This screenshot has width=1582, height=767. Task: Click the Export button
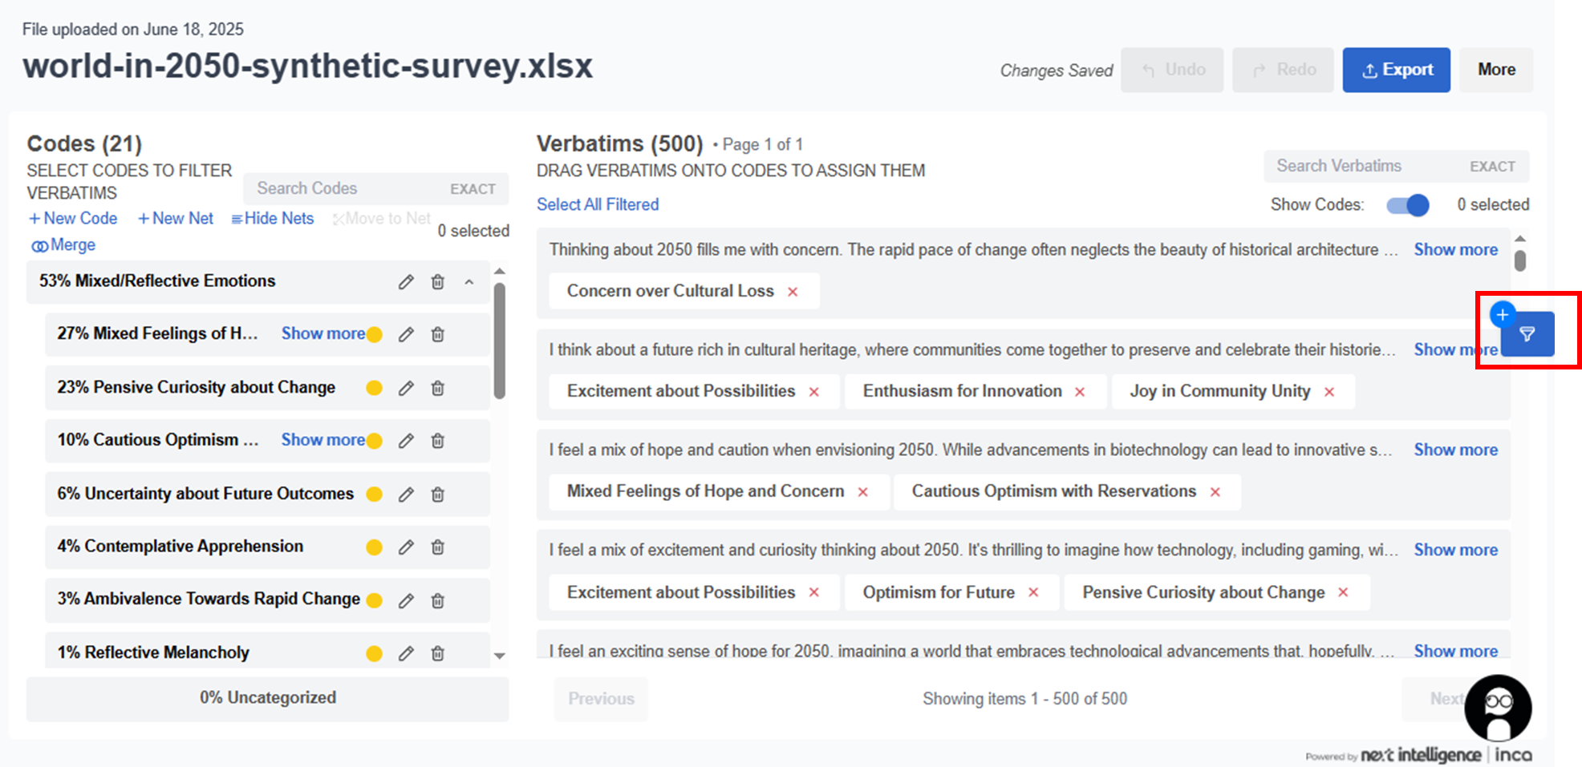(x=1396, y=70)
